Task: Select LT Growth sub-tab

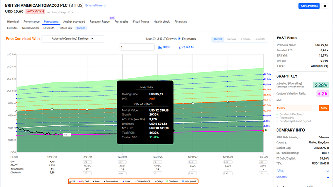Action: (x=49, y=28)
